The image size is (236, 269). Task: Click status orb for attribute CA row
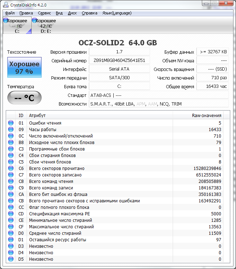[11, 194]
